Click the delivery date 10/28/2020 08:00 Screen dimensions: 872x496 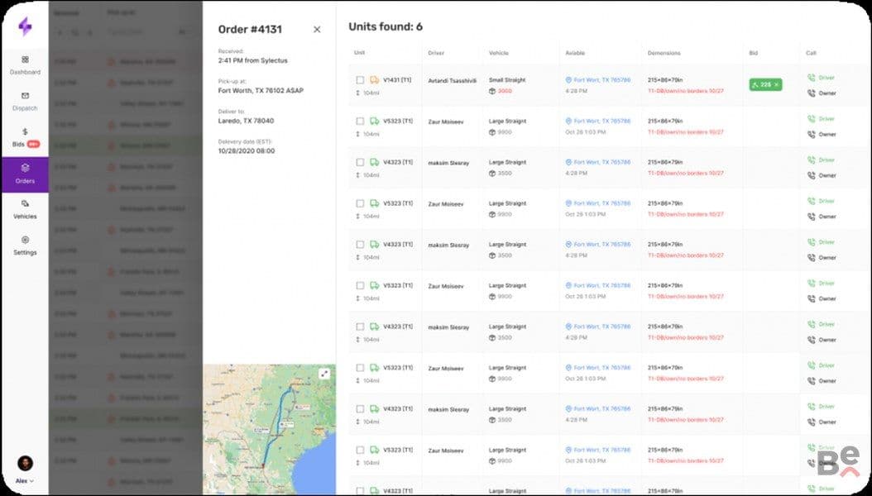click(x=247, y=150)
